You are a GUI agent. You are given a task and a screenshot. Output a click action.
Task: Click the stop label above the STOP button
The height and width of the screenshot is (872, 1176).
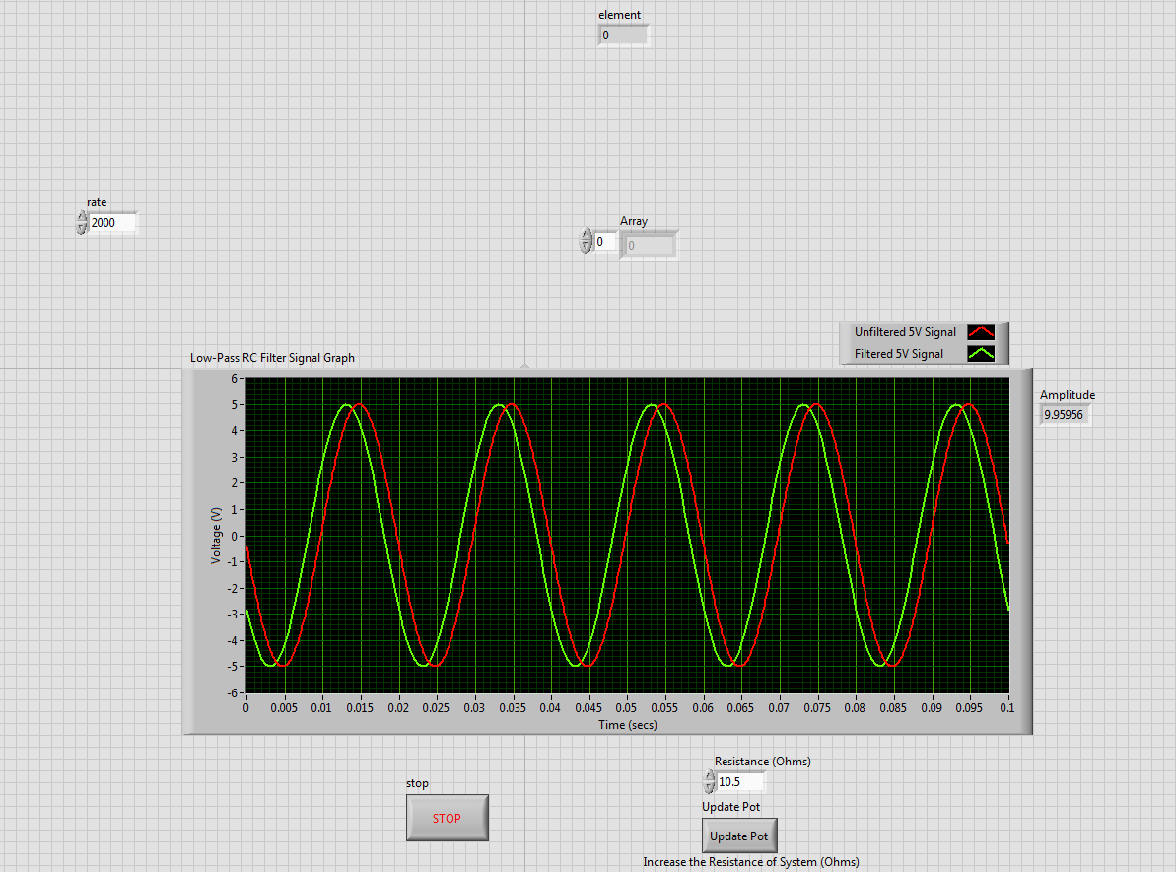418,783
